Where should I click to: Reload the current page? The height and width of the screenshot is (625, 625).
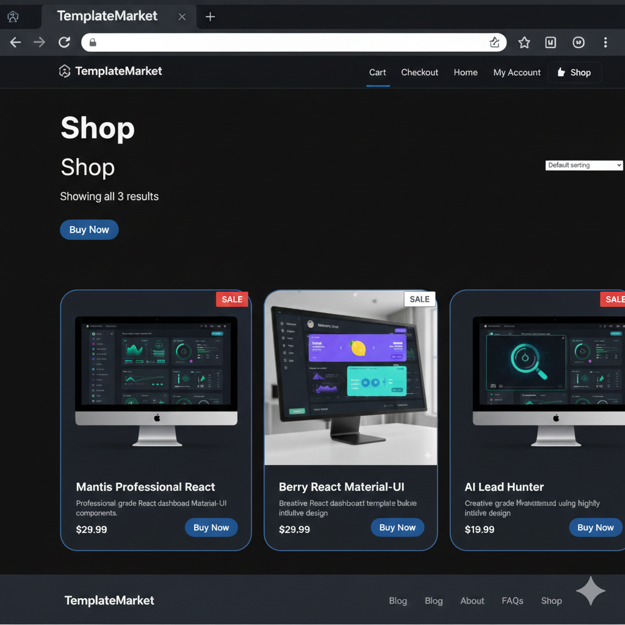coord(63,42)
